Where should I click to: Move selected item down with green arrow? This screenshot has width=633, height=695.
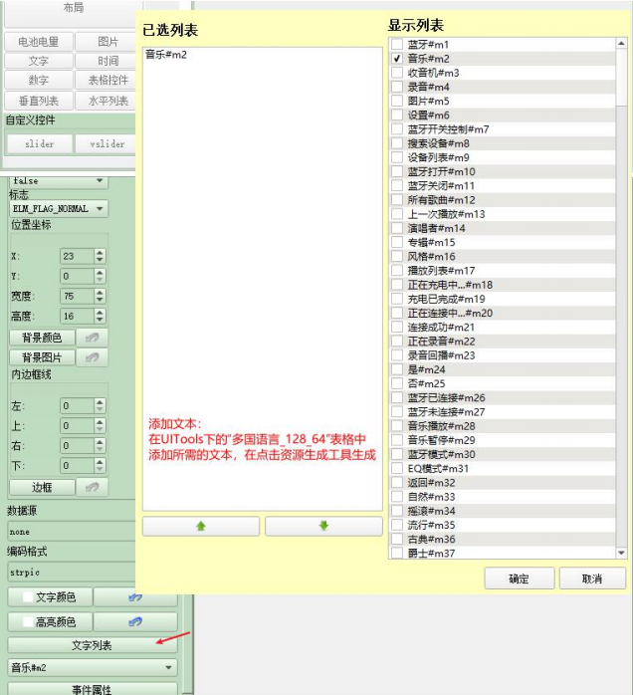[x=323, y=526]
